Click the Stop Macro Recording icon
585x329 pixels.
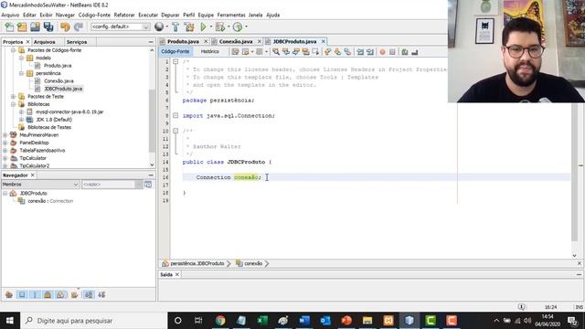click(x=392, y=52)
